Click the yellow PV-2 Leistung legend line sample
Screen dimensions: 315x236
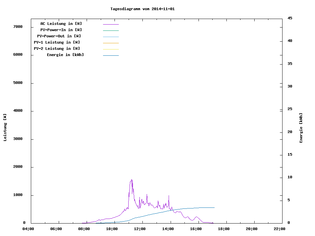pos(111,49)
